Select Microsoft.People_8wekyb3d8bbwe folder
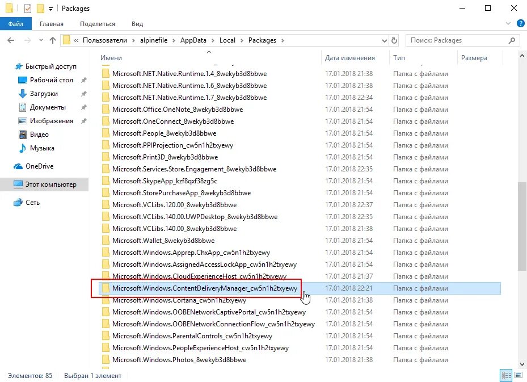The height and width of the screenshot is (382, 527). click(164, 133)
